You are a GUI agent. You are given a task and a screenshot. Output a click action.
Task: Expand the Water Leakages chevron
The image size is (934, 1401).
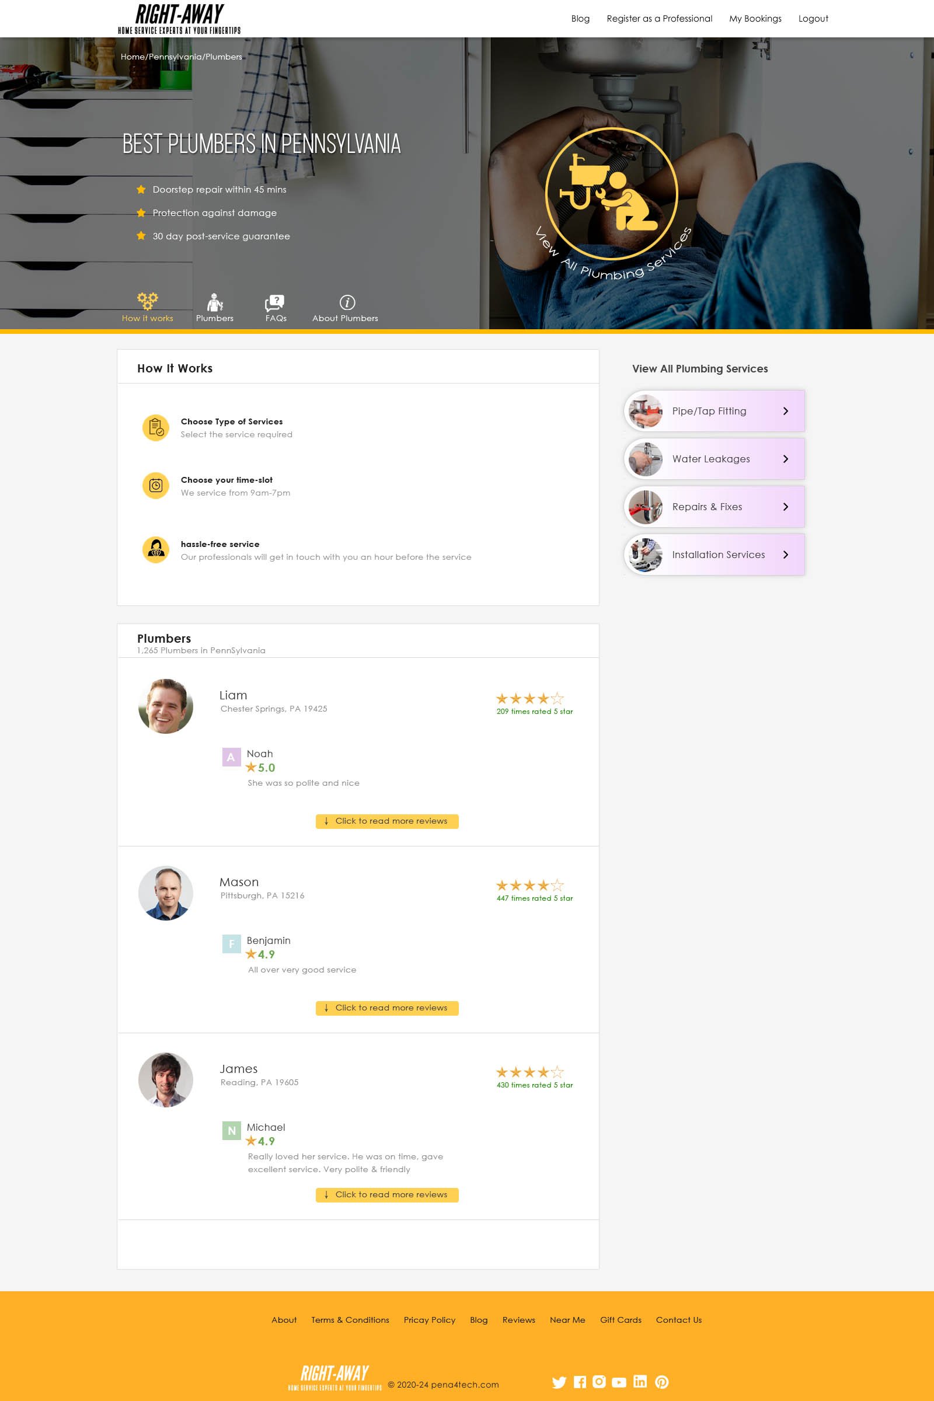786,459
